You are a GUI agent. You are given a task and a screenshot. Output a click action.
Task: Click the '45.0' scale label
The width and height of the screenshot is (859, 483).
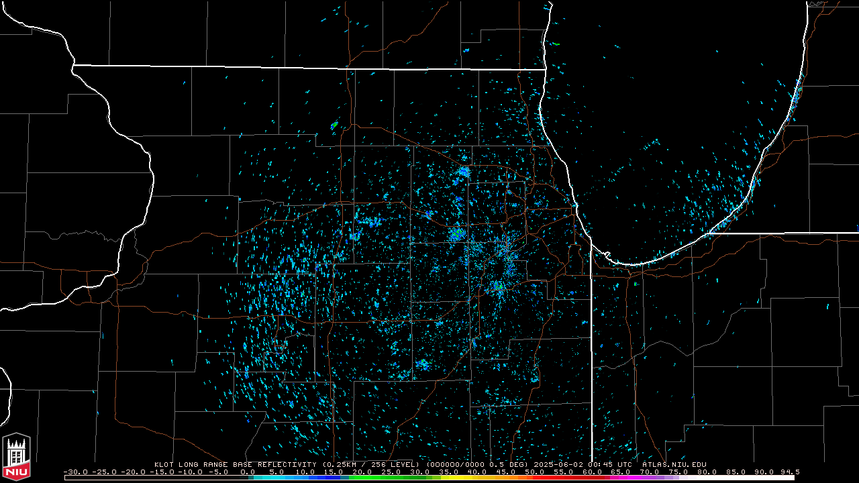506,472
